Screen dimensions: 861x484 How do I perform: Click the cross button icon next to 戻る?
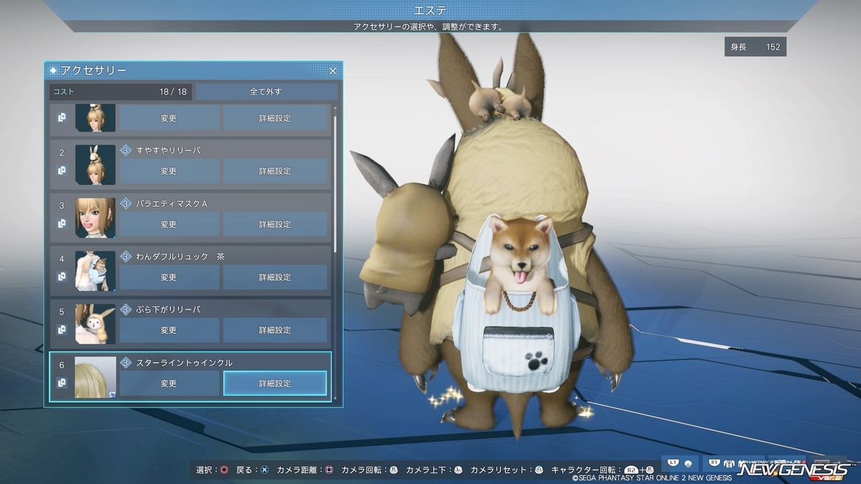[x=265, y=470]
